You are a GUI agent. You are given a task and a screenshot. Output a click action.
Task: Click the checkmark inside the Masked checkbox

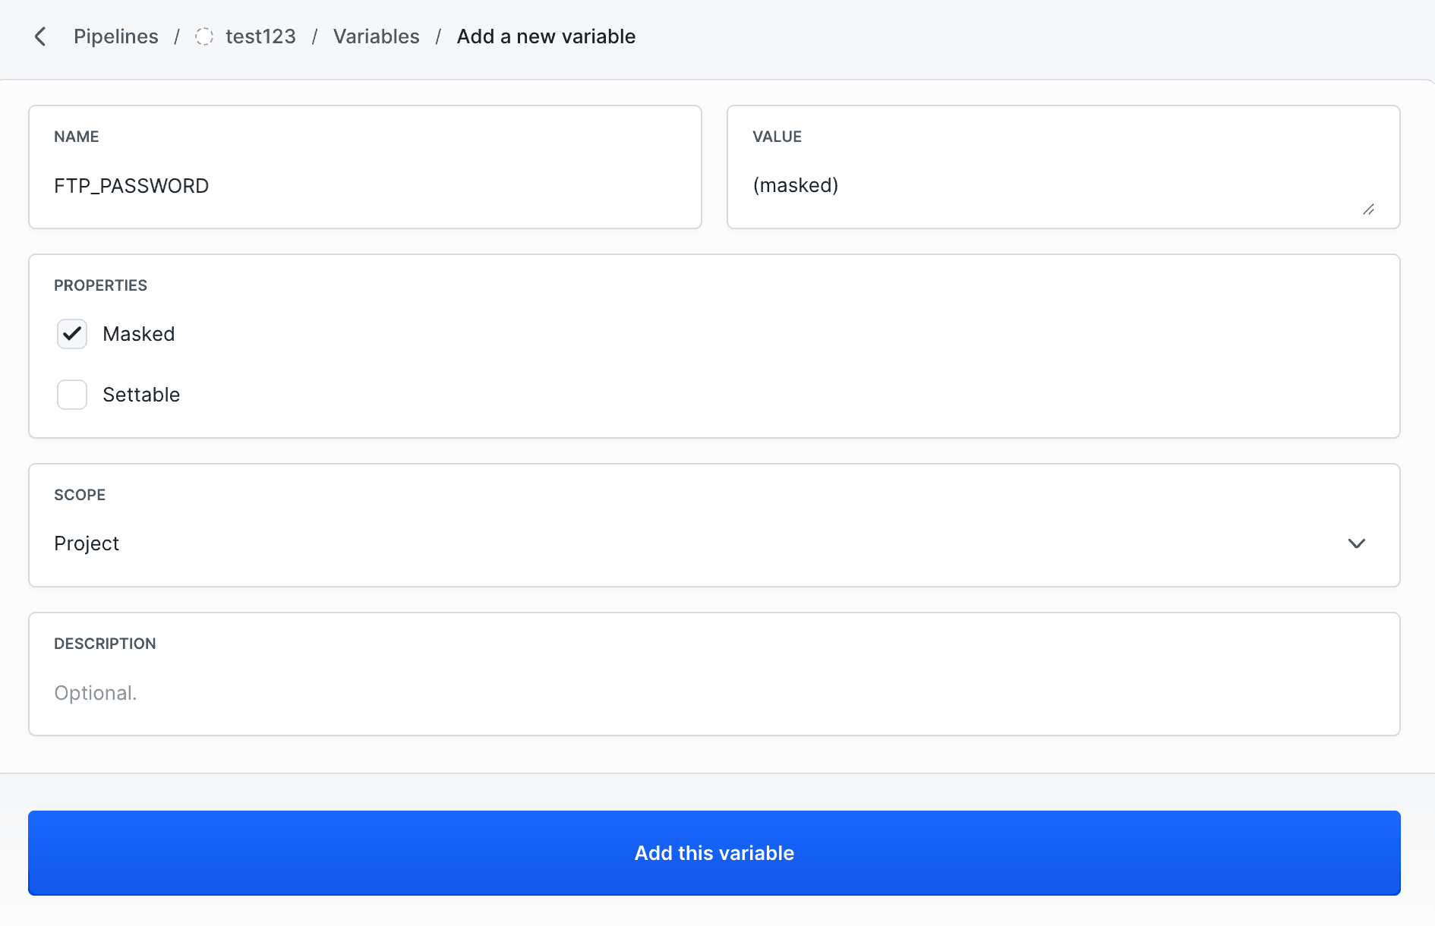click(71, 334)
